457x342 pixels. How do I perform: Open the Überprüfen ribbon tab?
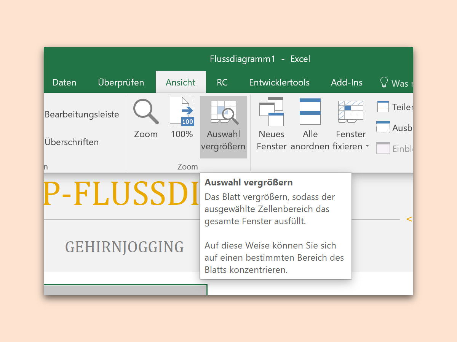tap(121, 82)
